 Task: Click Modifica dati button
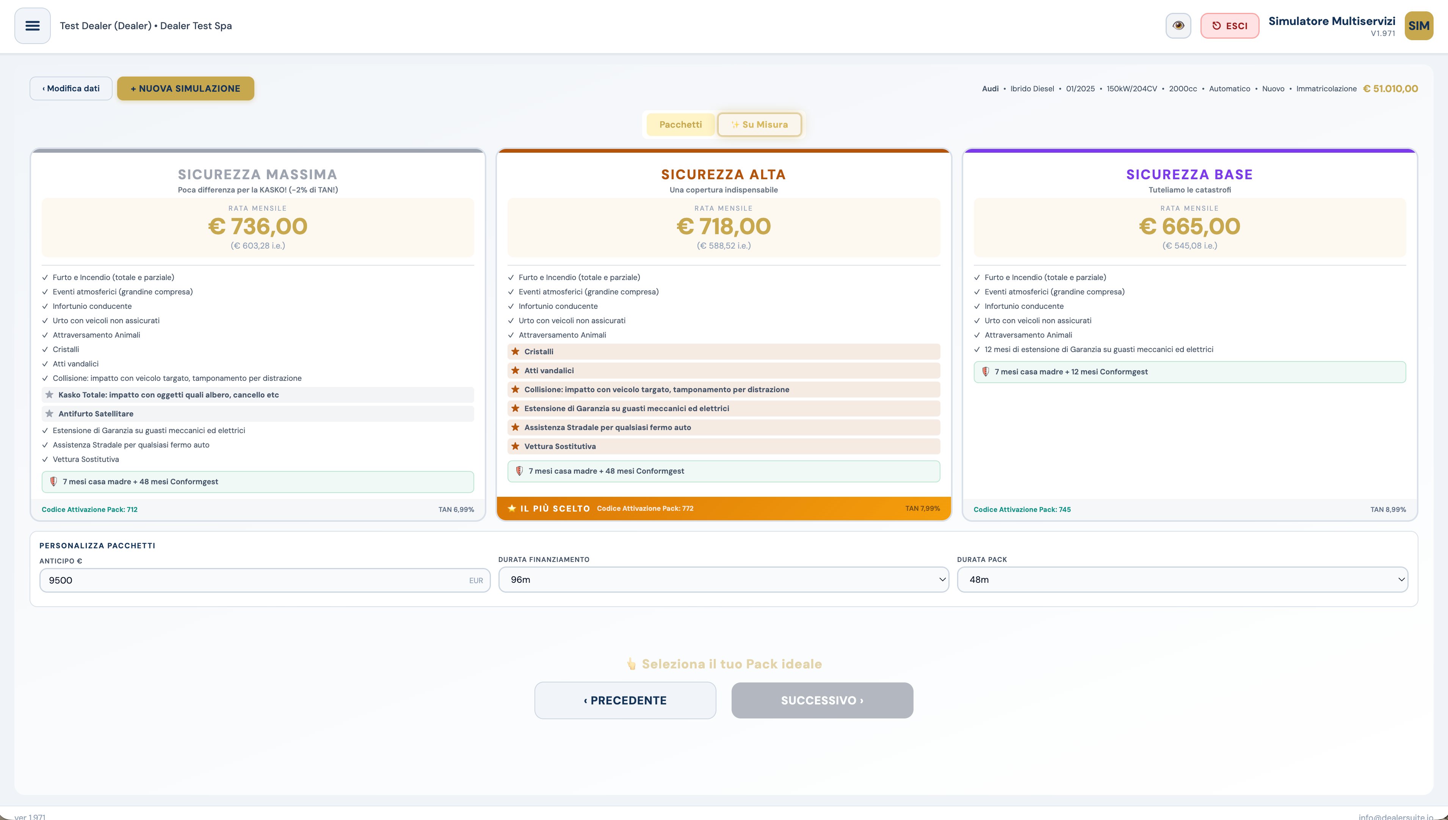(71, 88)
